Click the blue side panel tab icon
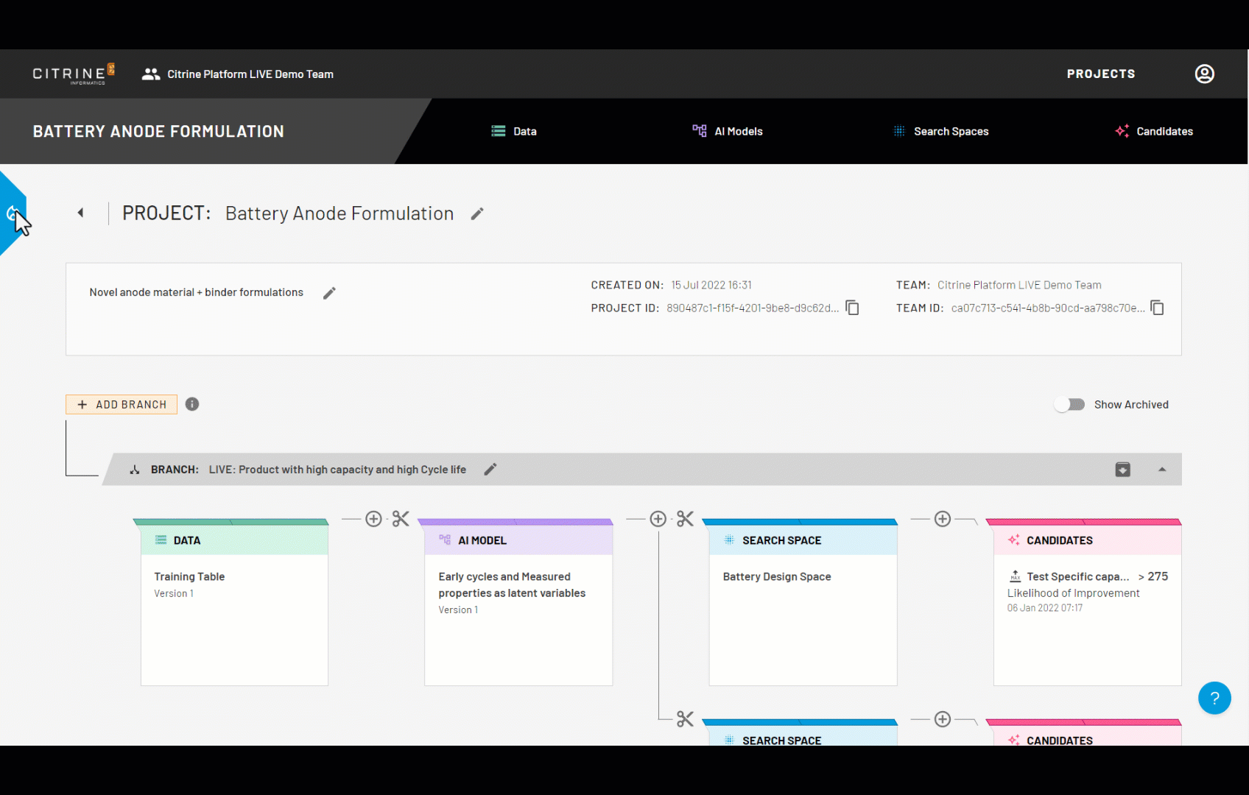 pos(11,213)
